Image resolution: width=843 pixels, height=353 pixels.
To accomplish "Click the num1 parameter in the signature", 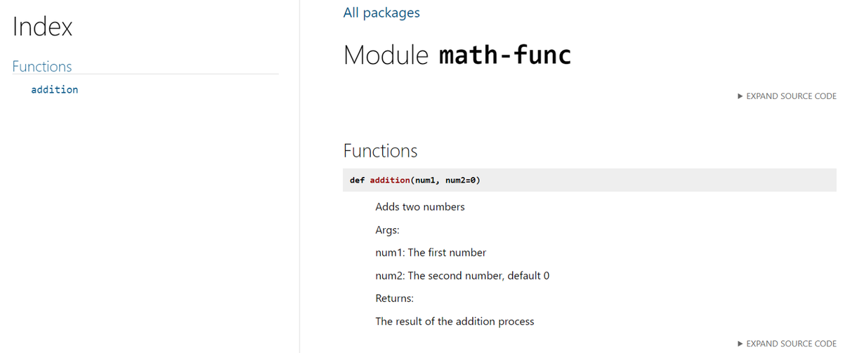I will click(427, 180).
